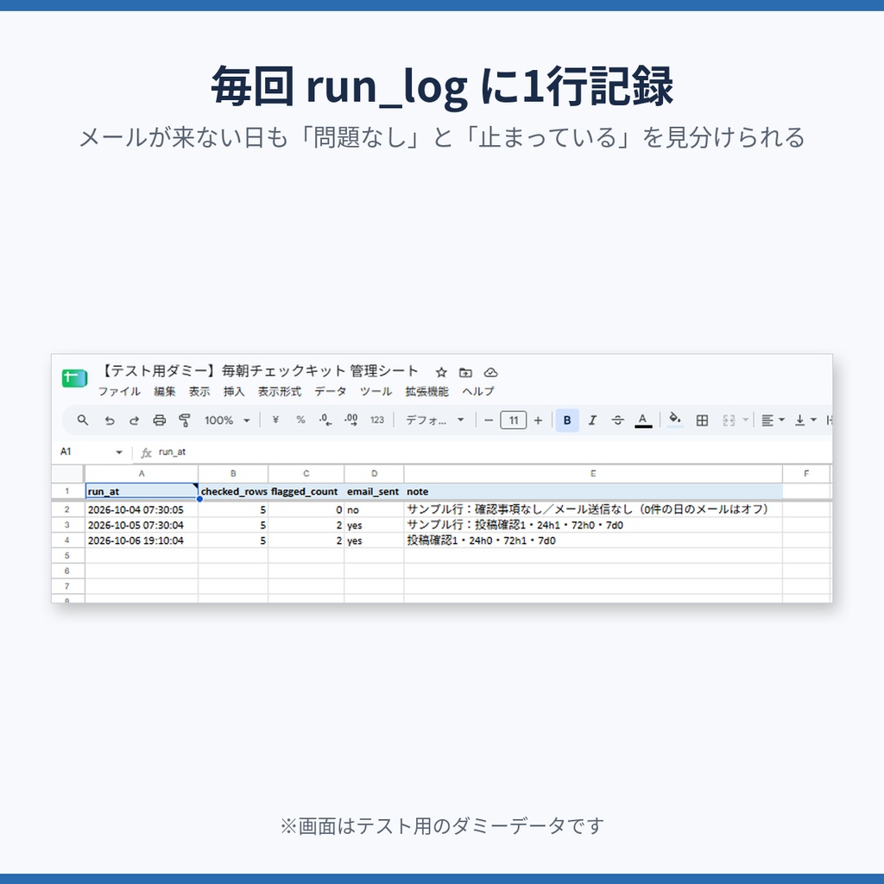
Task: Select row 5 header
Action: tap(67, 556)
